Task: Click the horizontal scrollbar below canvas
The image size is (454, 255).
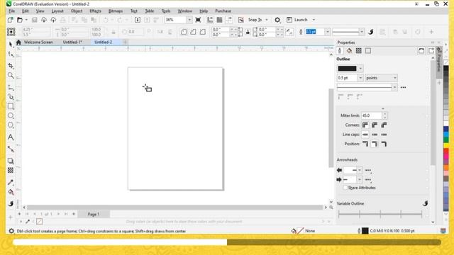Action: (x=175, y=208)
